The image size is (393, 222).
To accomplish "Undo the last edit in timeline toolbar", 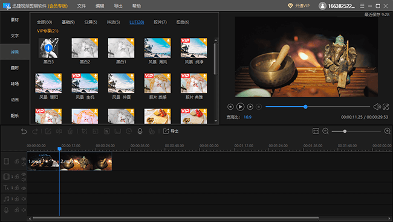I will [24, 132].
